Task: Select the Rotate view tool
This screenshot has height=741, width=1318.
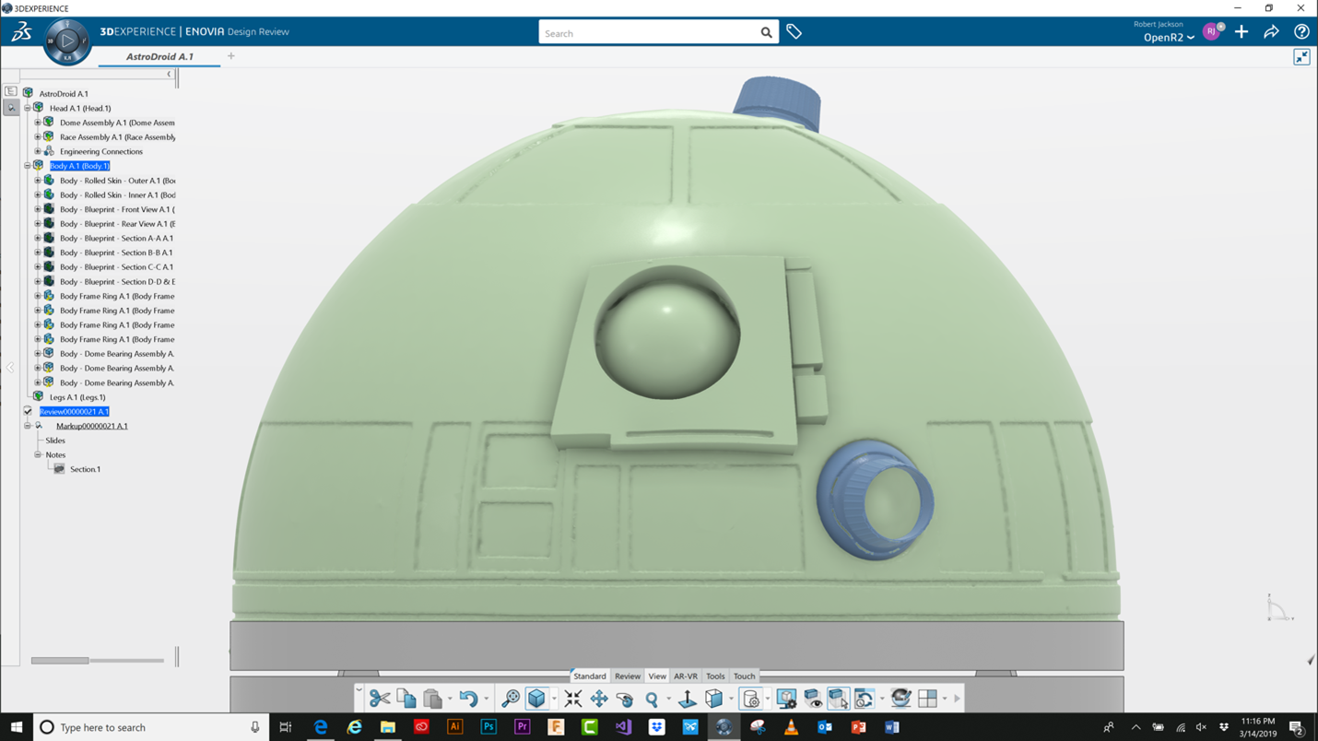Action: 624,698
